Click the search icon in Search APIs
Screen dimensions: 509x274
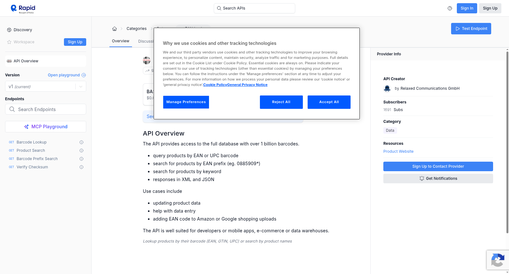[219, 8]
